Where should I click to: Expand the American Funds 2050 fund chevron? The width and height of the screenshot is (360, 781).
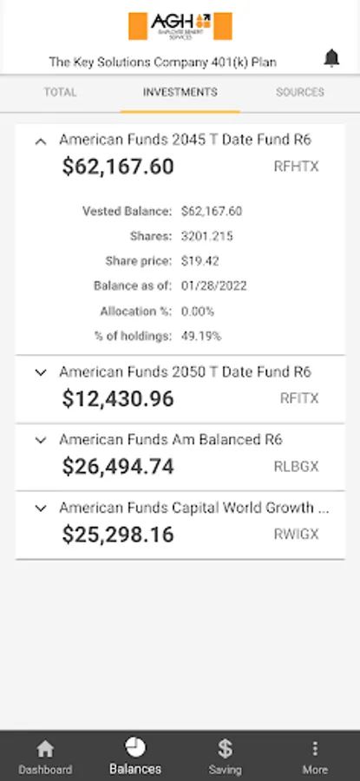[x=41, y=372]
